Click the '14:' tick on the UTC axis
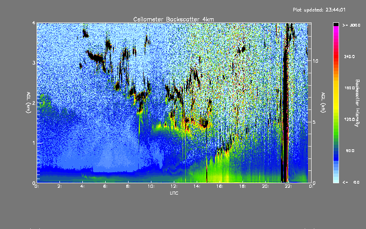This screenshot has width=366, height=229. pos(197,186)
